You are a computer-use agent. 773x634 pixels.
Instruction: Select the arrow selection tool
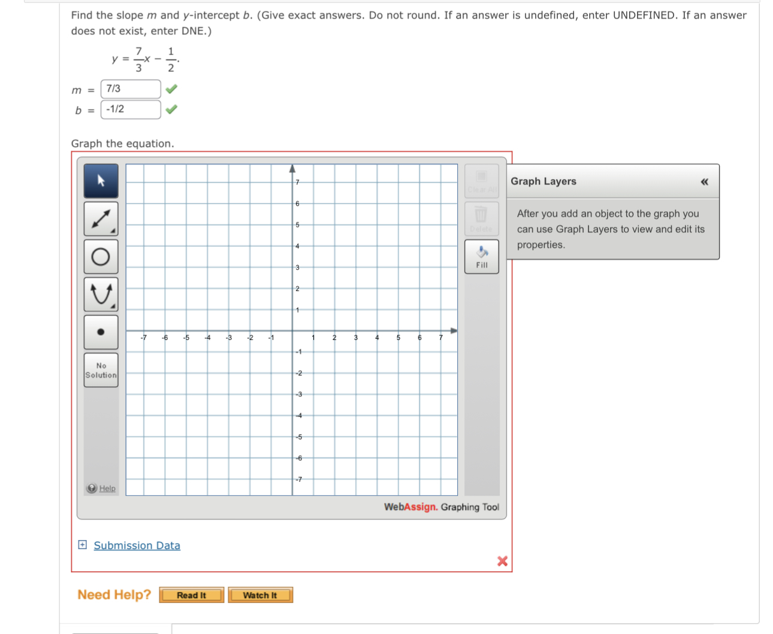click(x=101, y=180)
